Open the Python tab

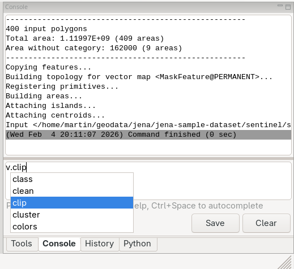coord(138,244)
